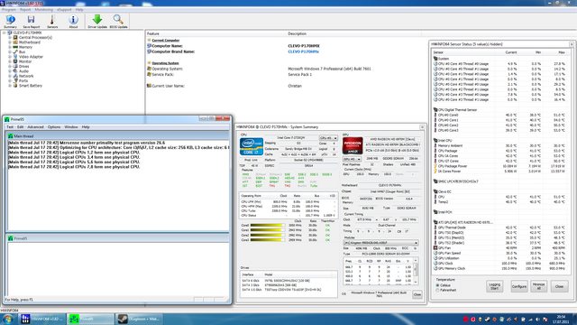Click the About info icon
The width and height of the screenshot is (577, 325).
[x=73, y=22]
